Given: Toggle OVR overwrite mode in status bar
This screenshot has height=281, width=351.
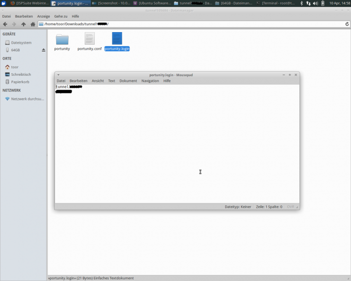Looking at the screenshot, I should pos(290,207).
